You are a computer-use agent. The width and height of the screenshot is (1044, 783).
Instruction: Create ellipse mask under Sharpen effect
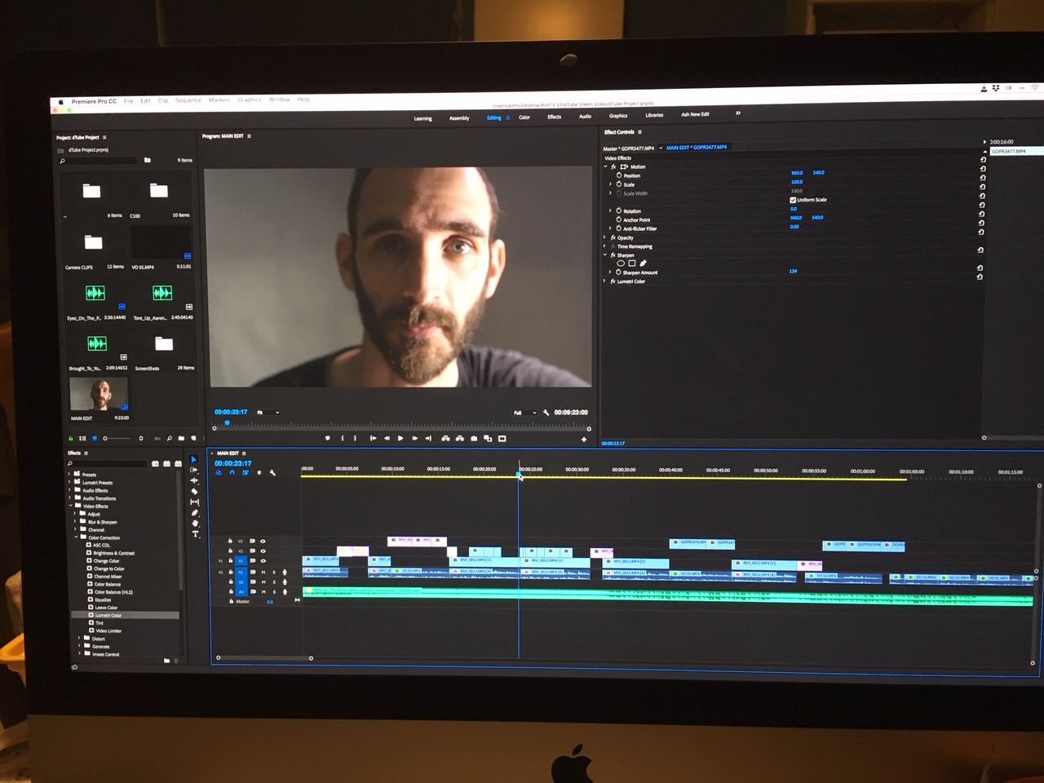click(621, 263)
